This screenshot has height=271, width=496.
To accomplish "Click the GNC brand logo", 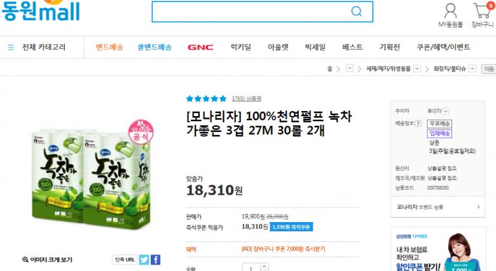I will click(200, 48).
